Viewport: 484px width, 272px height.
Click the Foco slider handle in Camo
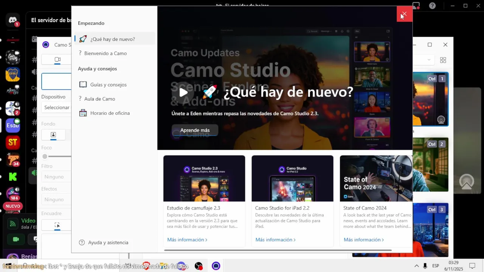coord(45,156)
